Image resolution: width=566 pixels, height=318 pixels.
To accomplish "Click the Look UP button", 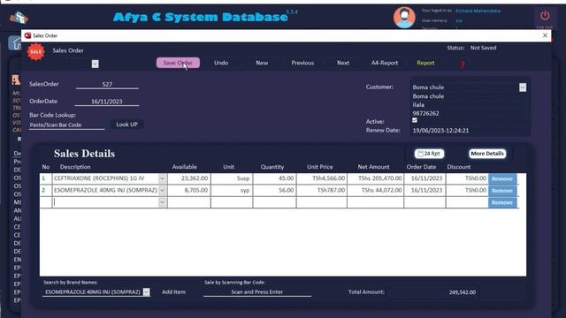I will [x=126, y=125].
